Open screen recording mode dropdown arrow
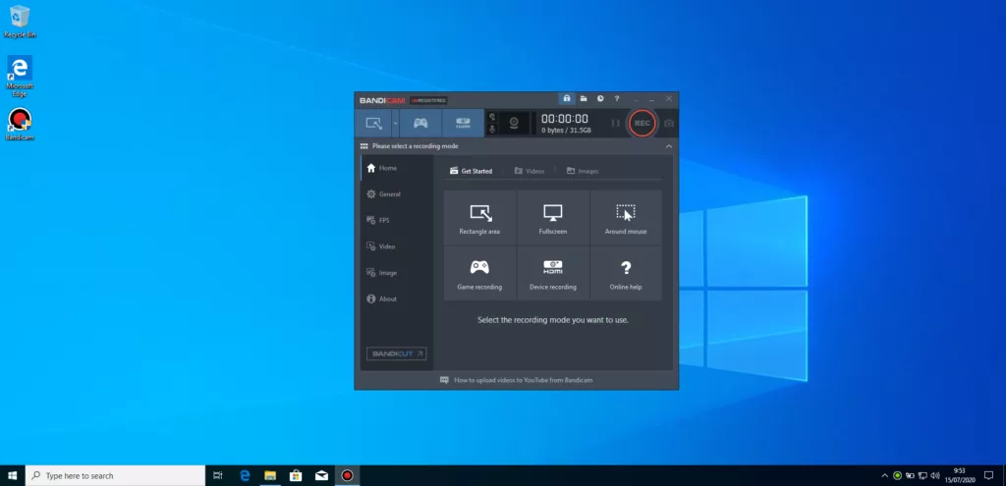 coord(395,124)
